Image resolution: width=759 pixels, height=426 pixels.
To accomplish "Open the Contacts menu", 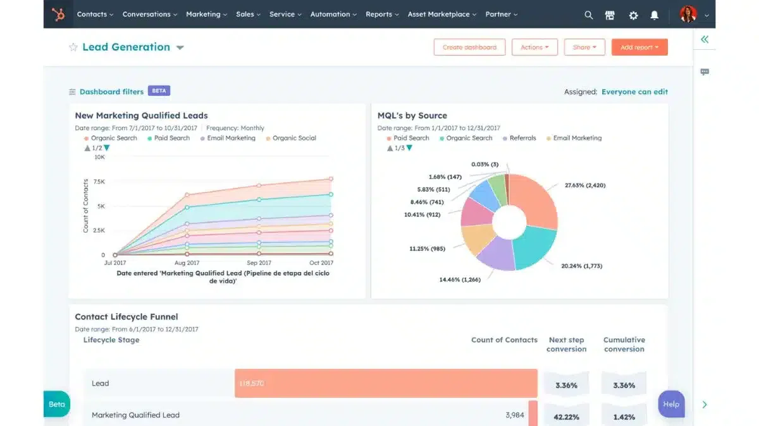I will tap(95, 14).
